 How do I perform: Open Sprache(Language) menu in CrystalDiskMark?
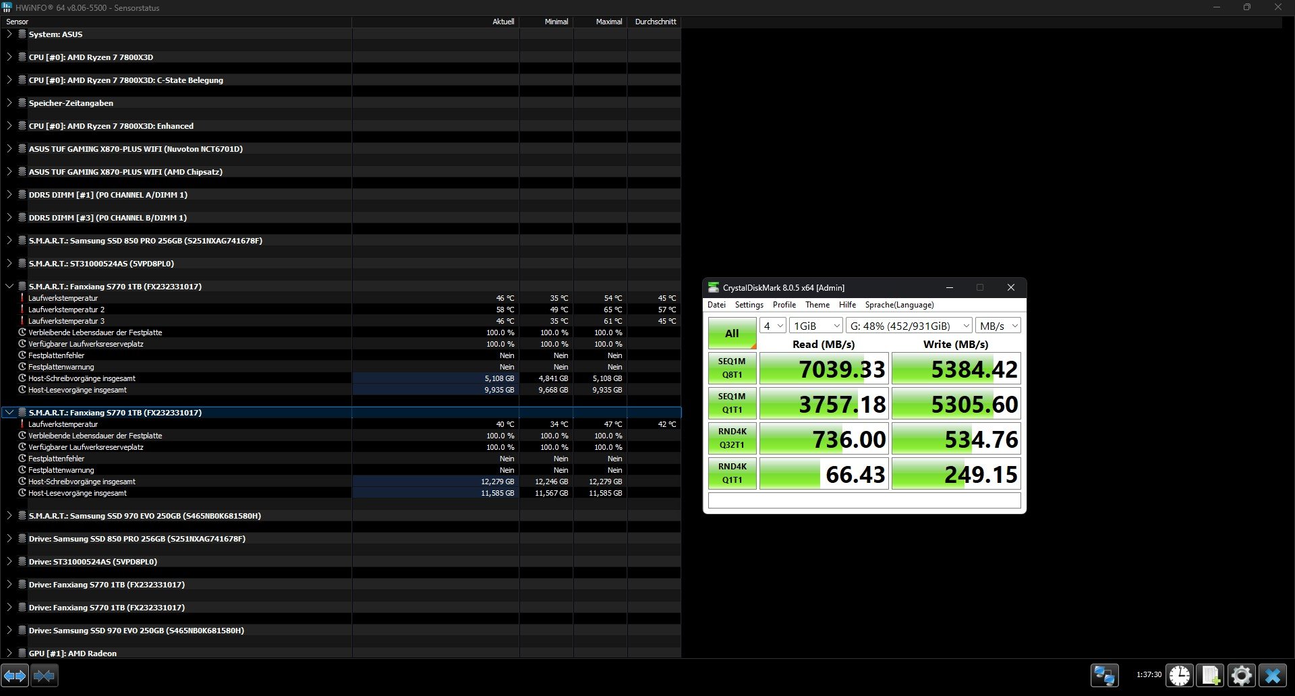point(899,305)
